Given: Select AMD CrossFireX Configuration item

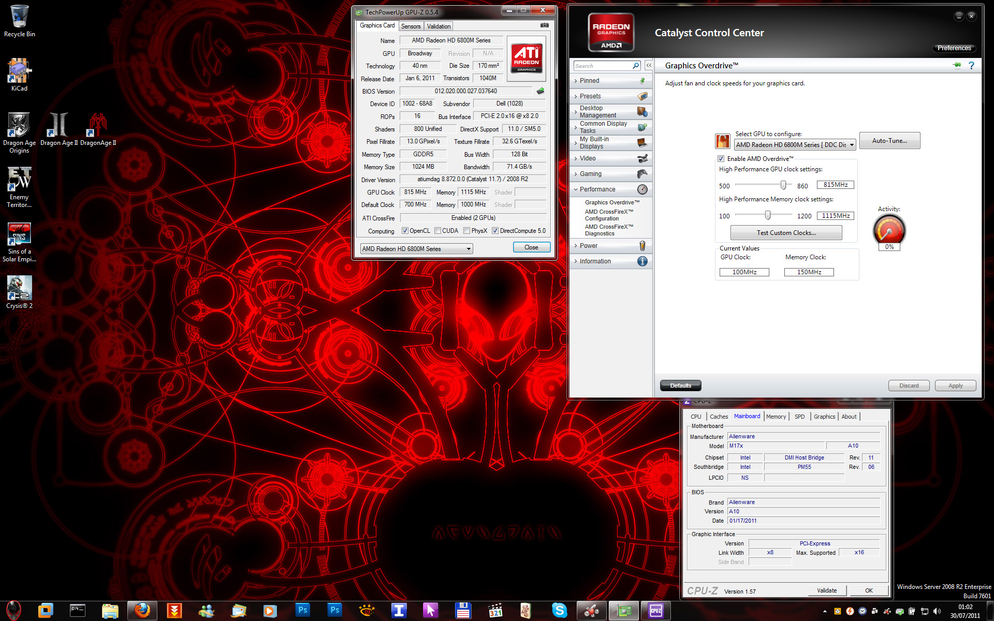Looking at the screenshot, I should [609, 215].
